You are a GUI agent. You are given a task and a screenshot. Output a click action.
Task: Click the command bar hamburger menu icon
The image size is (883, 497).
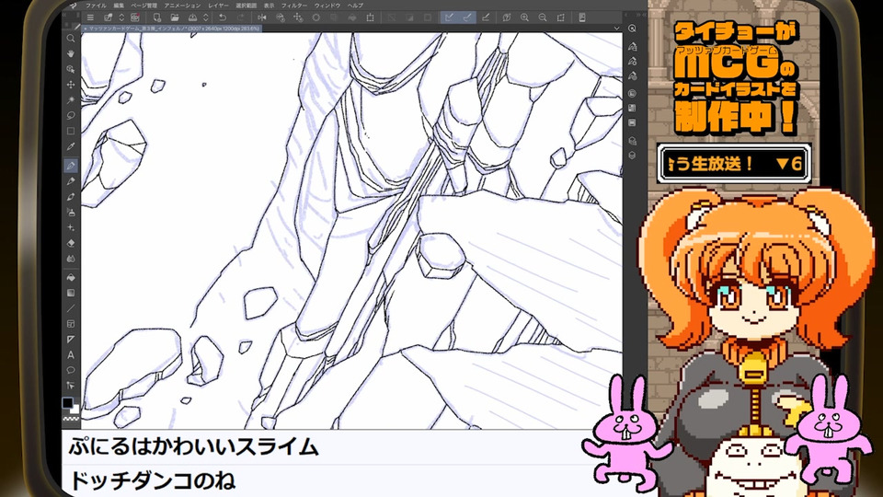(x=90, y=18)
